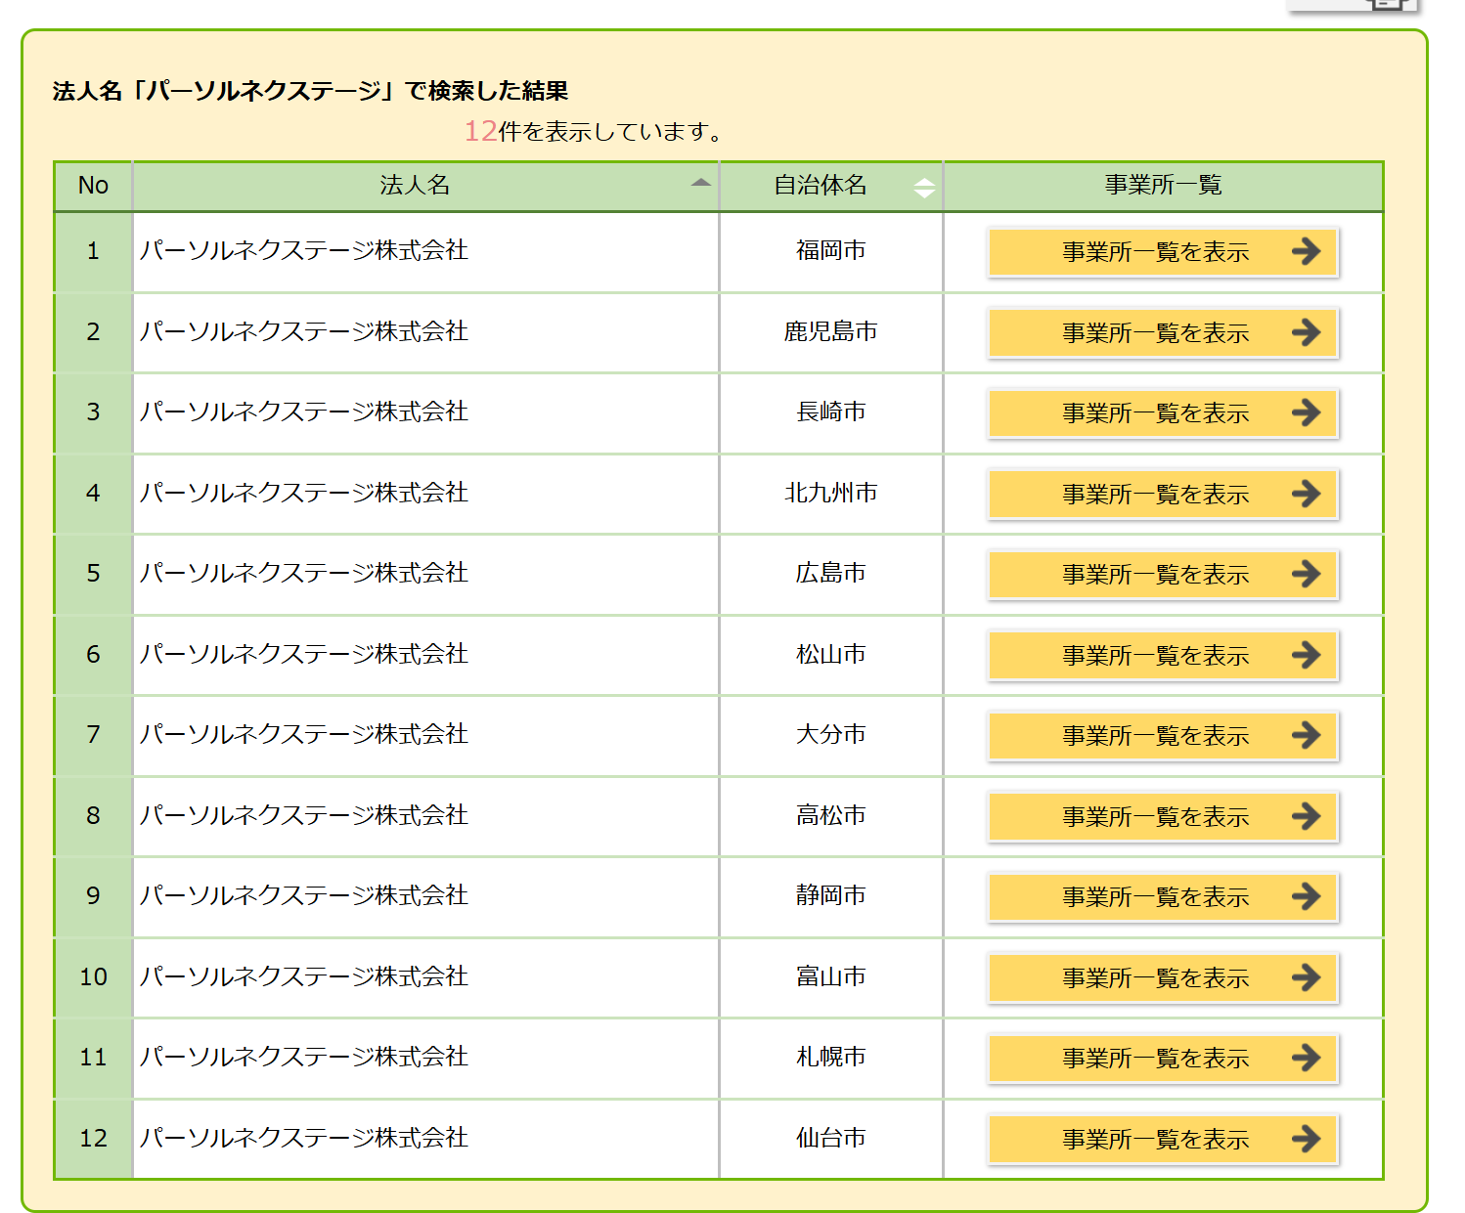Select the 松山市 cell

pyautogui.click(x=831, y=655)
